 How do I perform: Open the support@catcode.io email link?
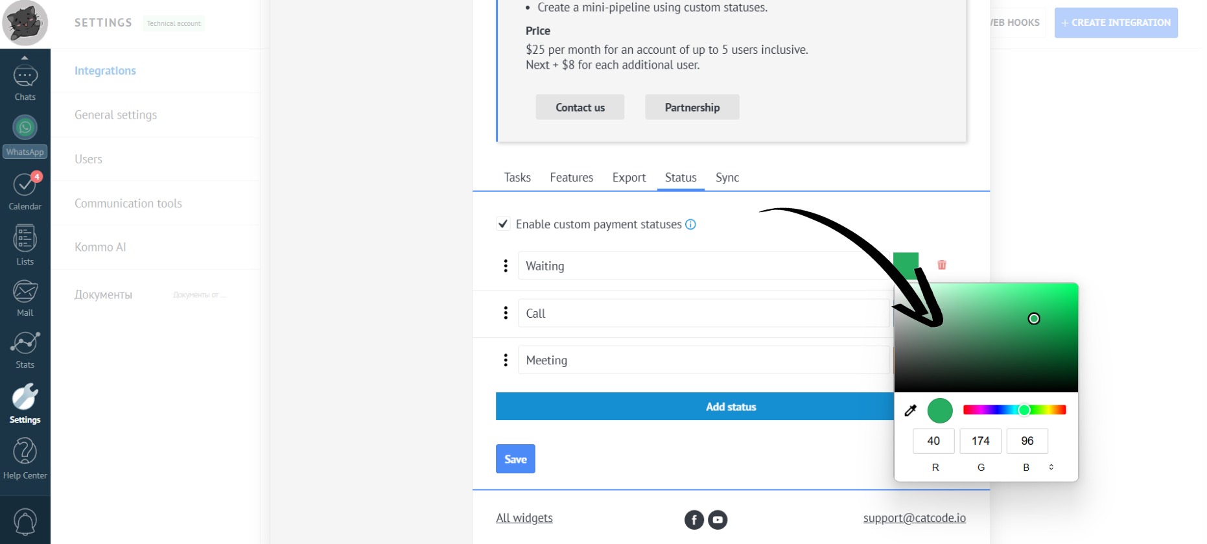(x=914, y=518)
